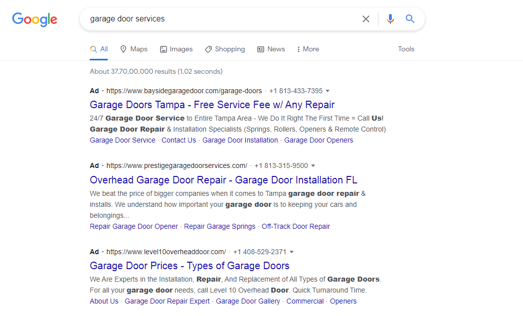The height and width of the screenshot is (316, 523).
Task: Open the Garage Door Gallery sitelink
Action: 248,302
